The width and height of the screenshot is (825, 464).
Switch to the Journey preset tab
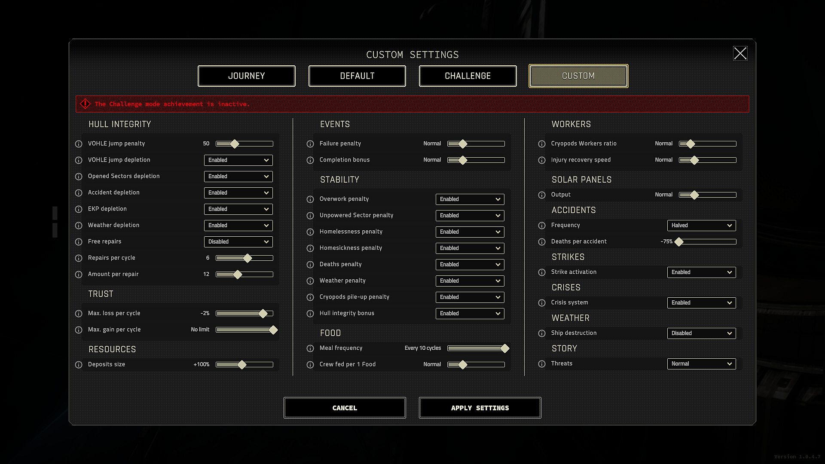[x=246, y=76]
